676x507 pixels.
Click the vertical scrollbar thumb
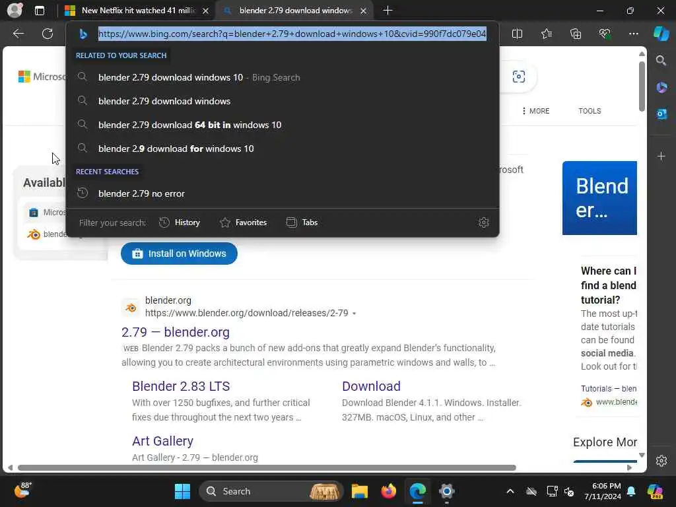click(642, 86)
